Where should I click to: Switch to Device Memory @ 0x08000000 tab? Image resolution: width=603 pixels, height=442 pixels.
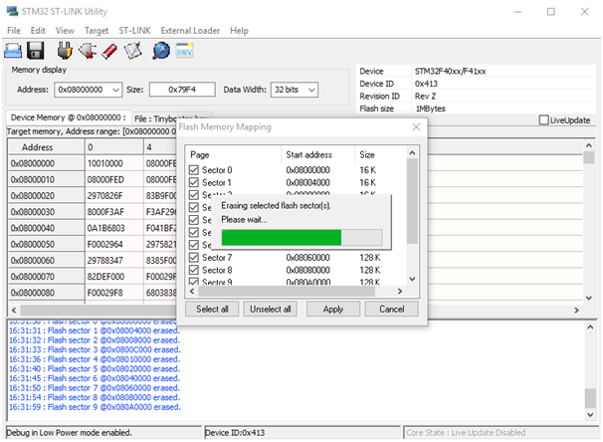pos(68,117)
